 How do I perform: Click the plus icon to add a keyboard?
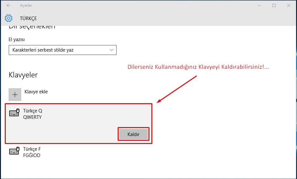[15, 95]
